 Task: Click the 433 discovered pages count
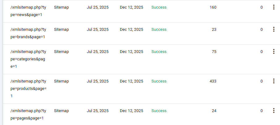pyautogui.click(x=213, y=81)
